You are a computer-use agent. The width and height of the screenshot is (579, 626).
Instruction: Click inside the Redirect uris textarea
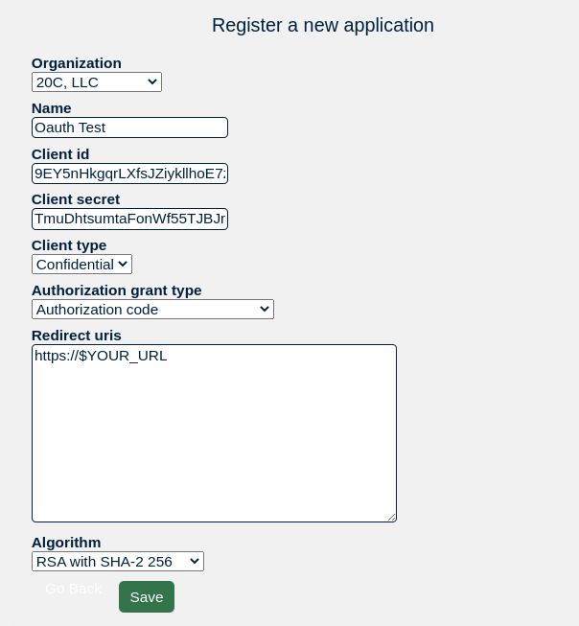pyautogui.click(x=214, y=433)
